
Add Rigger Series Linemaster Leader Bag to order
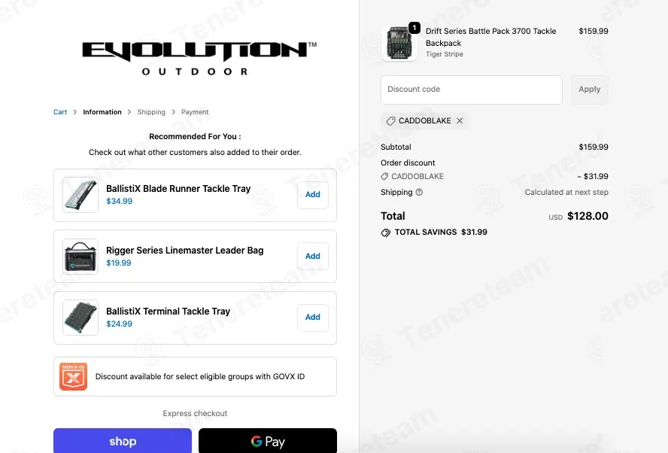coord(313,256)
